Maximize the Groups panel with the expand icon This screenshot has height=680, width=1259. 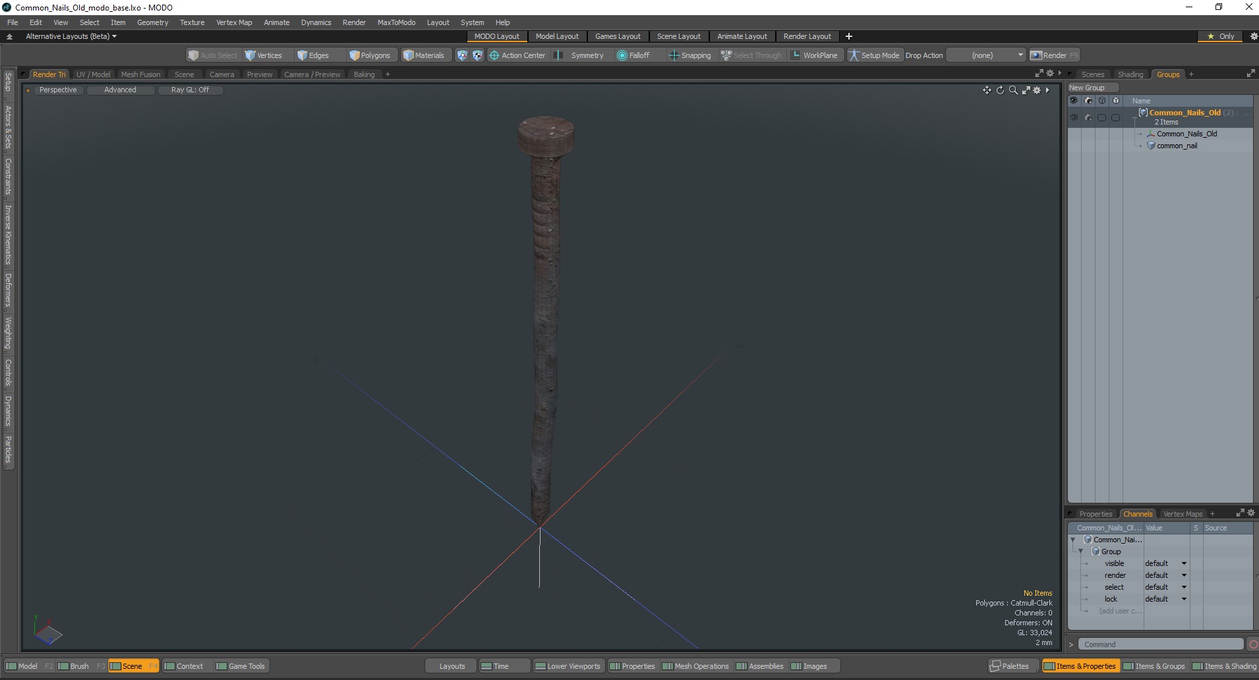[x=1250, y=74]
